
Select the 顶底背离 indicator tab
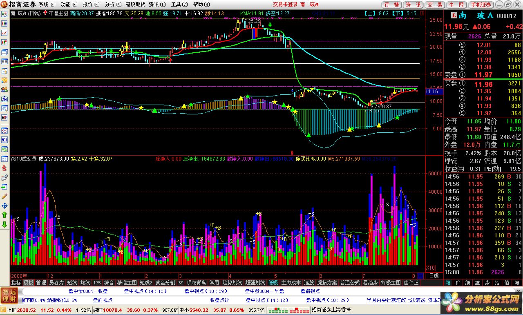click(196, 282)
